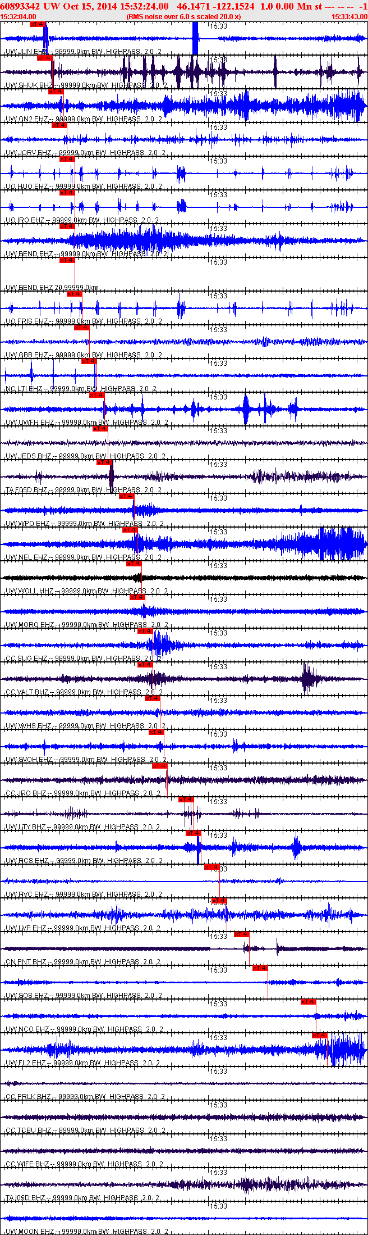Select the red pick flag on UW WPO trace
368x1235 pixels.
click(127, 496)
